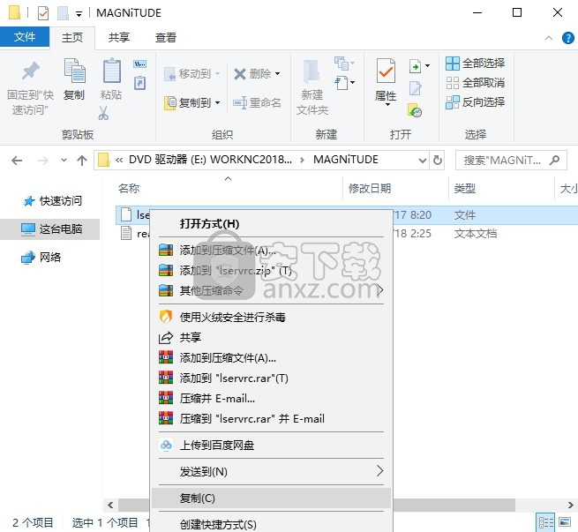
Task: Click the Delete X icon
Action: [240, 74]
